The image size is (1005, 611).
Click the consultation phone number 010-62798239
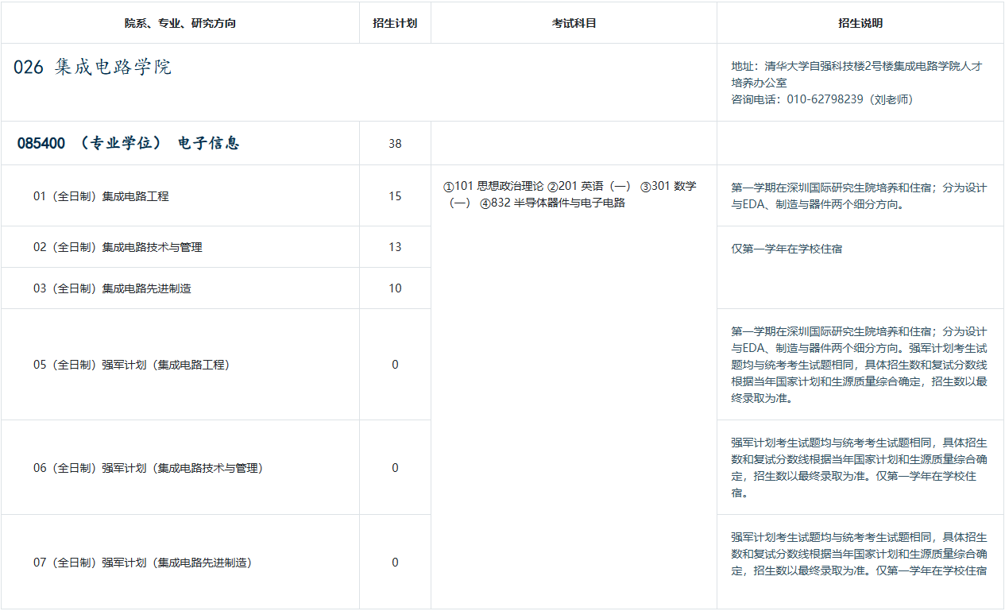point(825,99)
